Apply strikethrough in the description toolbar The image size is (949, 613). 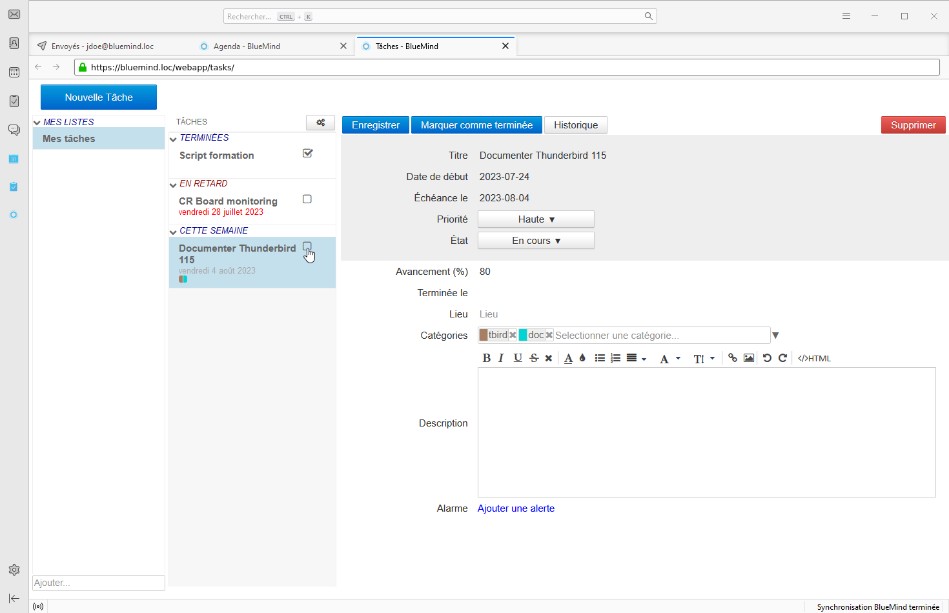(x=534, y=358)
